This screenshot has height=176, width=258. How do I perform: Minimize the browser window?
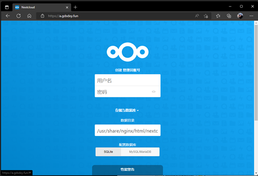(230, 7)
